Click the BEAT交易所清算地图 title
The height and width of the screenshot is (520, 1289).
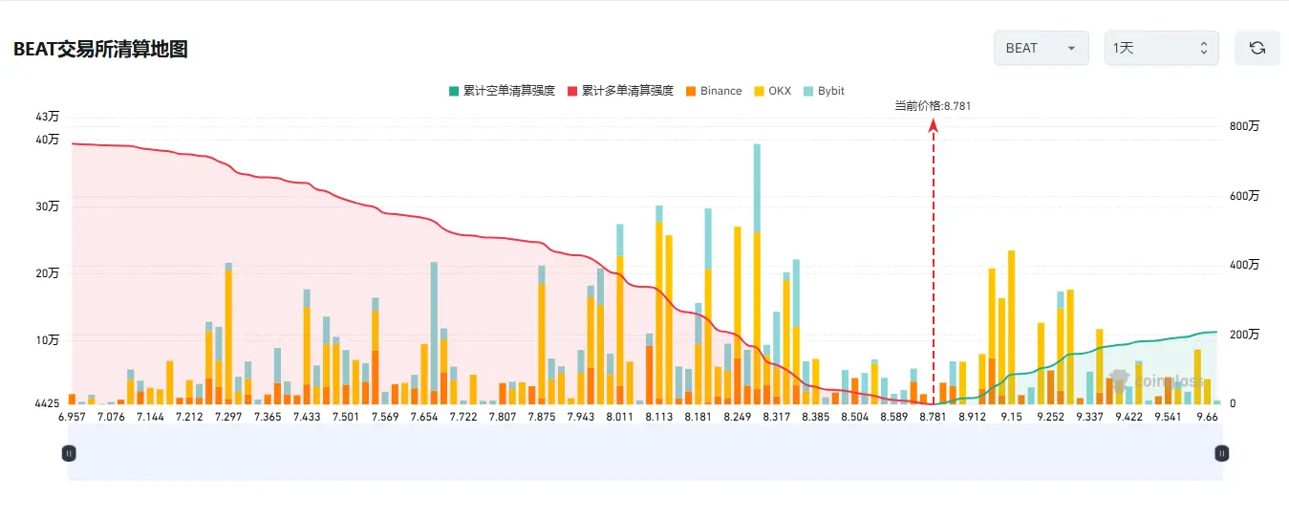point(100,50)
